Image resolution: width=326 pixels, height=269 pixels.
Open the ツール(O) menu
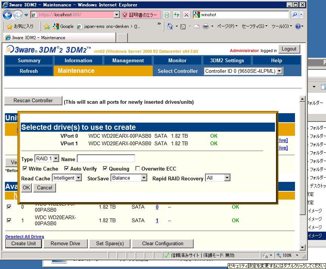click(282, 26)
